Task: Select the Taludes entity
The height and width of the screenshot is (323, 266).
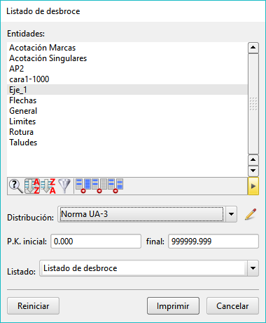Action: [x=127, y=143]
